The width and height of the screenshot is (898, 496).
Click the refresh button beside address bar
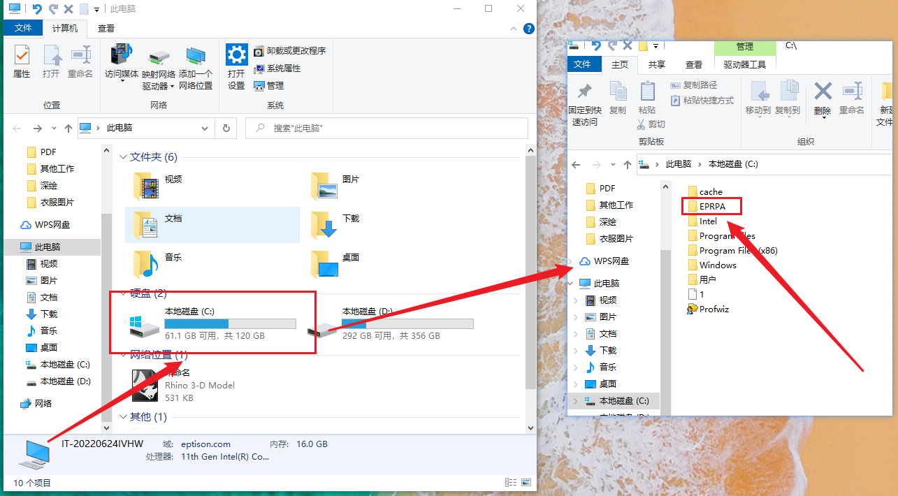click(226, 129)
